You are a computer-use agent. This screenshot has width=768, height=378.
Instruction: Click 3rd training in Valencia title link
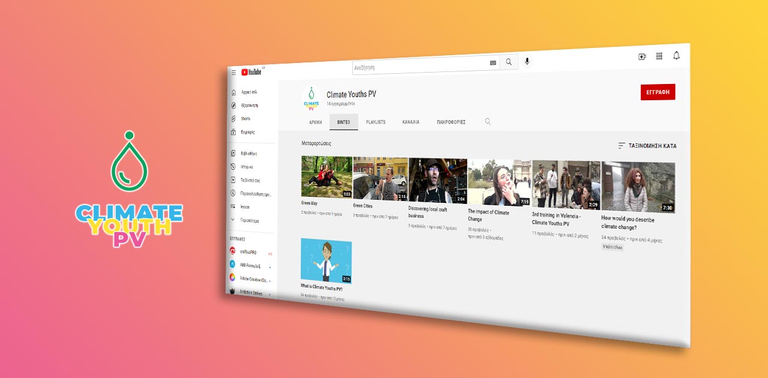[x=556, y=218]
